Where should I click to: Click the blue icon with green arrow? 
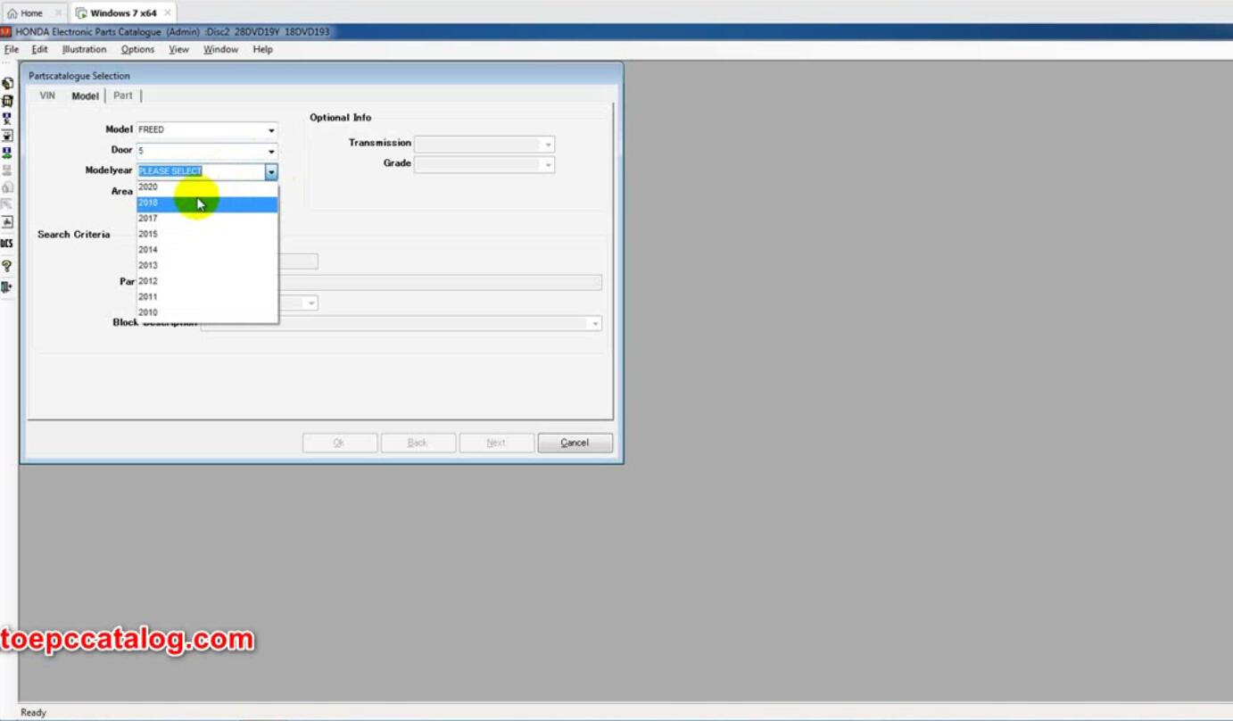7,153
